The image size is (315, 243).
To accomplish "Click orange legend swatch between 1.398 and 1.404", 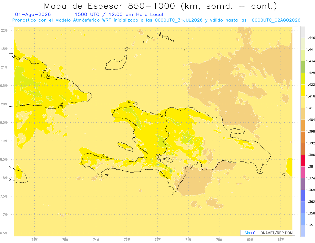I will tap(303, 125).
